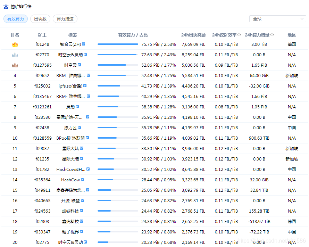Click the 美国 region cell
Viewport: 309px width, 247px height.
292,44
